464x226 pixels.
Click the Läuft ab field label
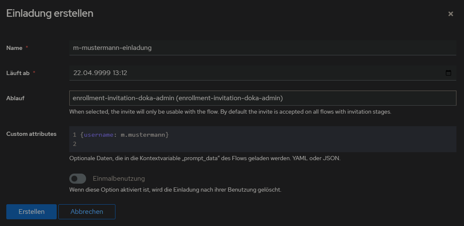coord(18,73)
